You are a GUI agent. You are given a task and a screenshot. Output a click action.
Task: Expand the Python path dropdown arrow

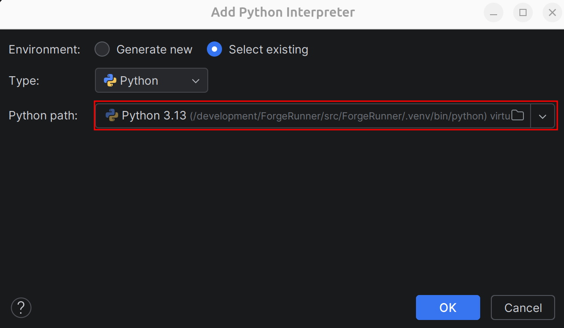point(543,116)
